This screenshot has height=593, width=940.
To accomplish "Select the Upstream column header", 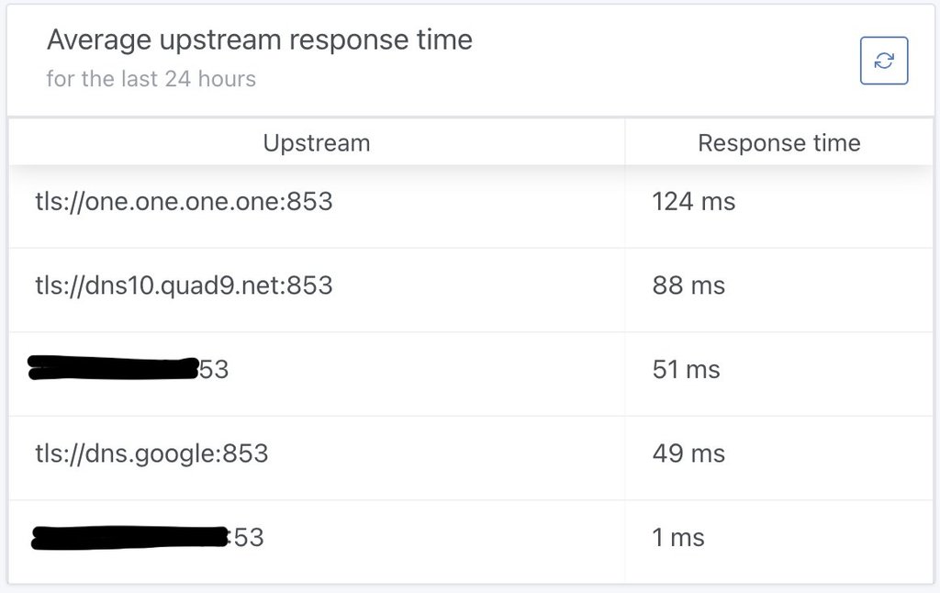I will click(x=317, y=142).
